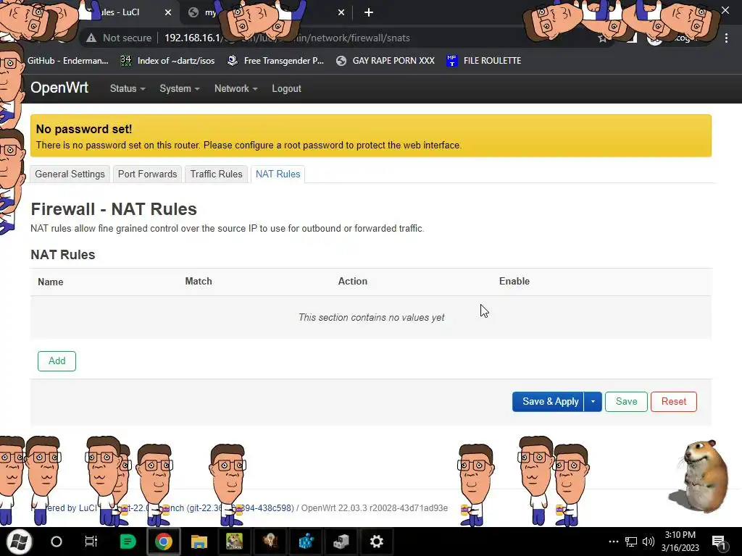Open GitHub - Enderman bookmark
The image size is (742, 556).
[67, 61]
